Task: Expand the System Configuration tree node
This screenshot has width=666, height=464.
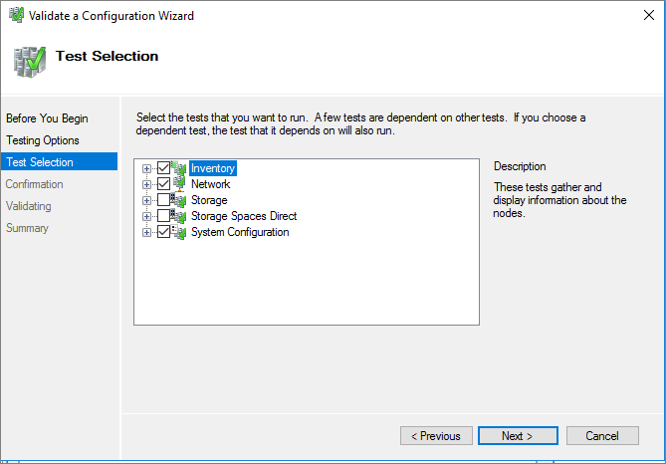Action: [x=146, y=232]
